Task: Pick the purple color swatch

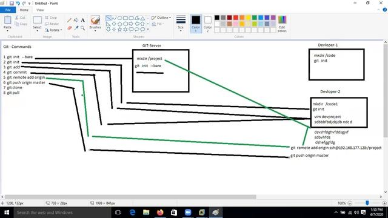Action: [273, 18]
